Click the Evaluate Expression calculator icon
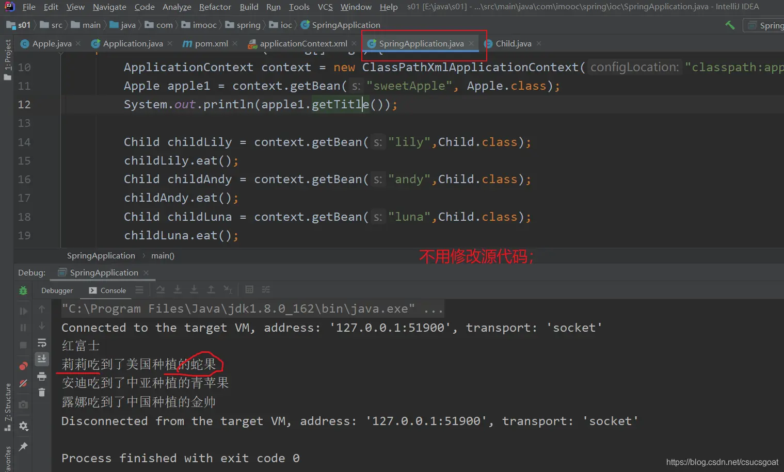This screenshot has height=472, width=784. click(x=249, y=290)
